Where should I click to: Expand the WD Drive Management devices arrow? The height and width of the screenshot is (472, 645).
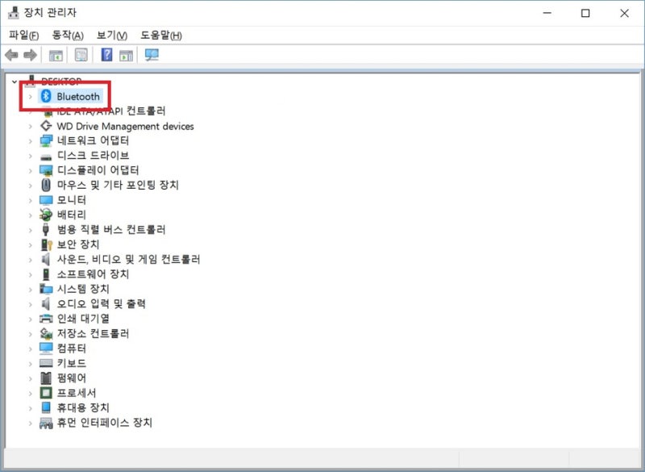pos(30,127)
